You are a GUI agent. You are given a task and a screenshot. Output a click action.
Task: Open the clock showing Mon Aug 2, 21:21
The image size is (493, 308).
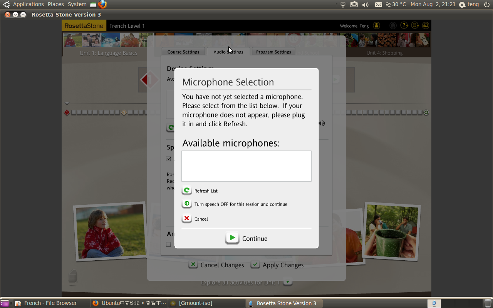(x=433, y=4)
